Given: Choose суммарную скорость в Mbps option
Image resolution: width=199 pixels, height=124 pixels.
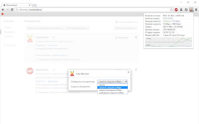Looking at the screenshot, I should [x=113, y=93].
